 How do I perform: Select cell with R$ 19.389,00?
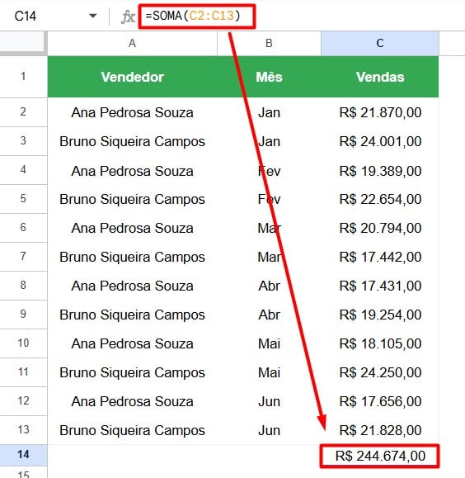380,170
